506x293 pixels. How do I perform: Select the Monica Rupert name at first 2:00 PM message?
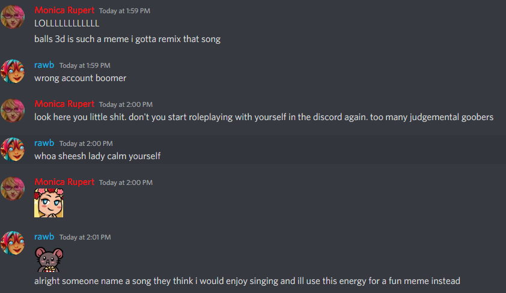coord(64,104)
